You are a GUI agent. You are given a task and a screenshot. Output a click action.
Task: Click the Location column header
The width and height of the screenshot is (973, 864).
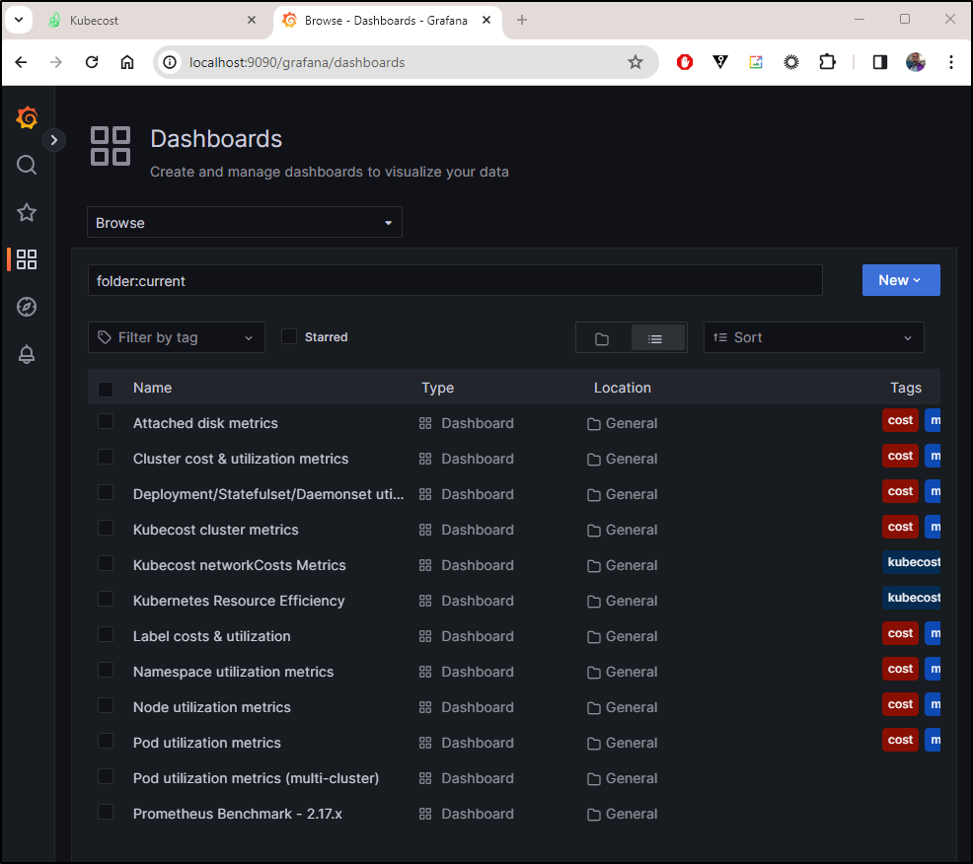pyautogui.click(x=623, y=388)
